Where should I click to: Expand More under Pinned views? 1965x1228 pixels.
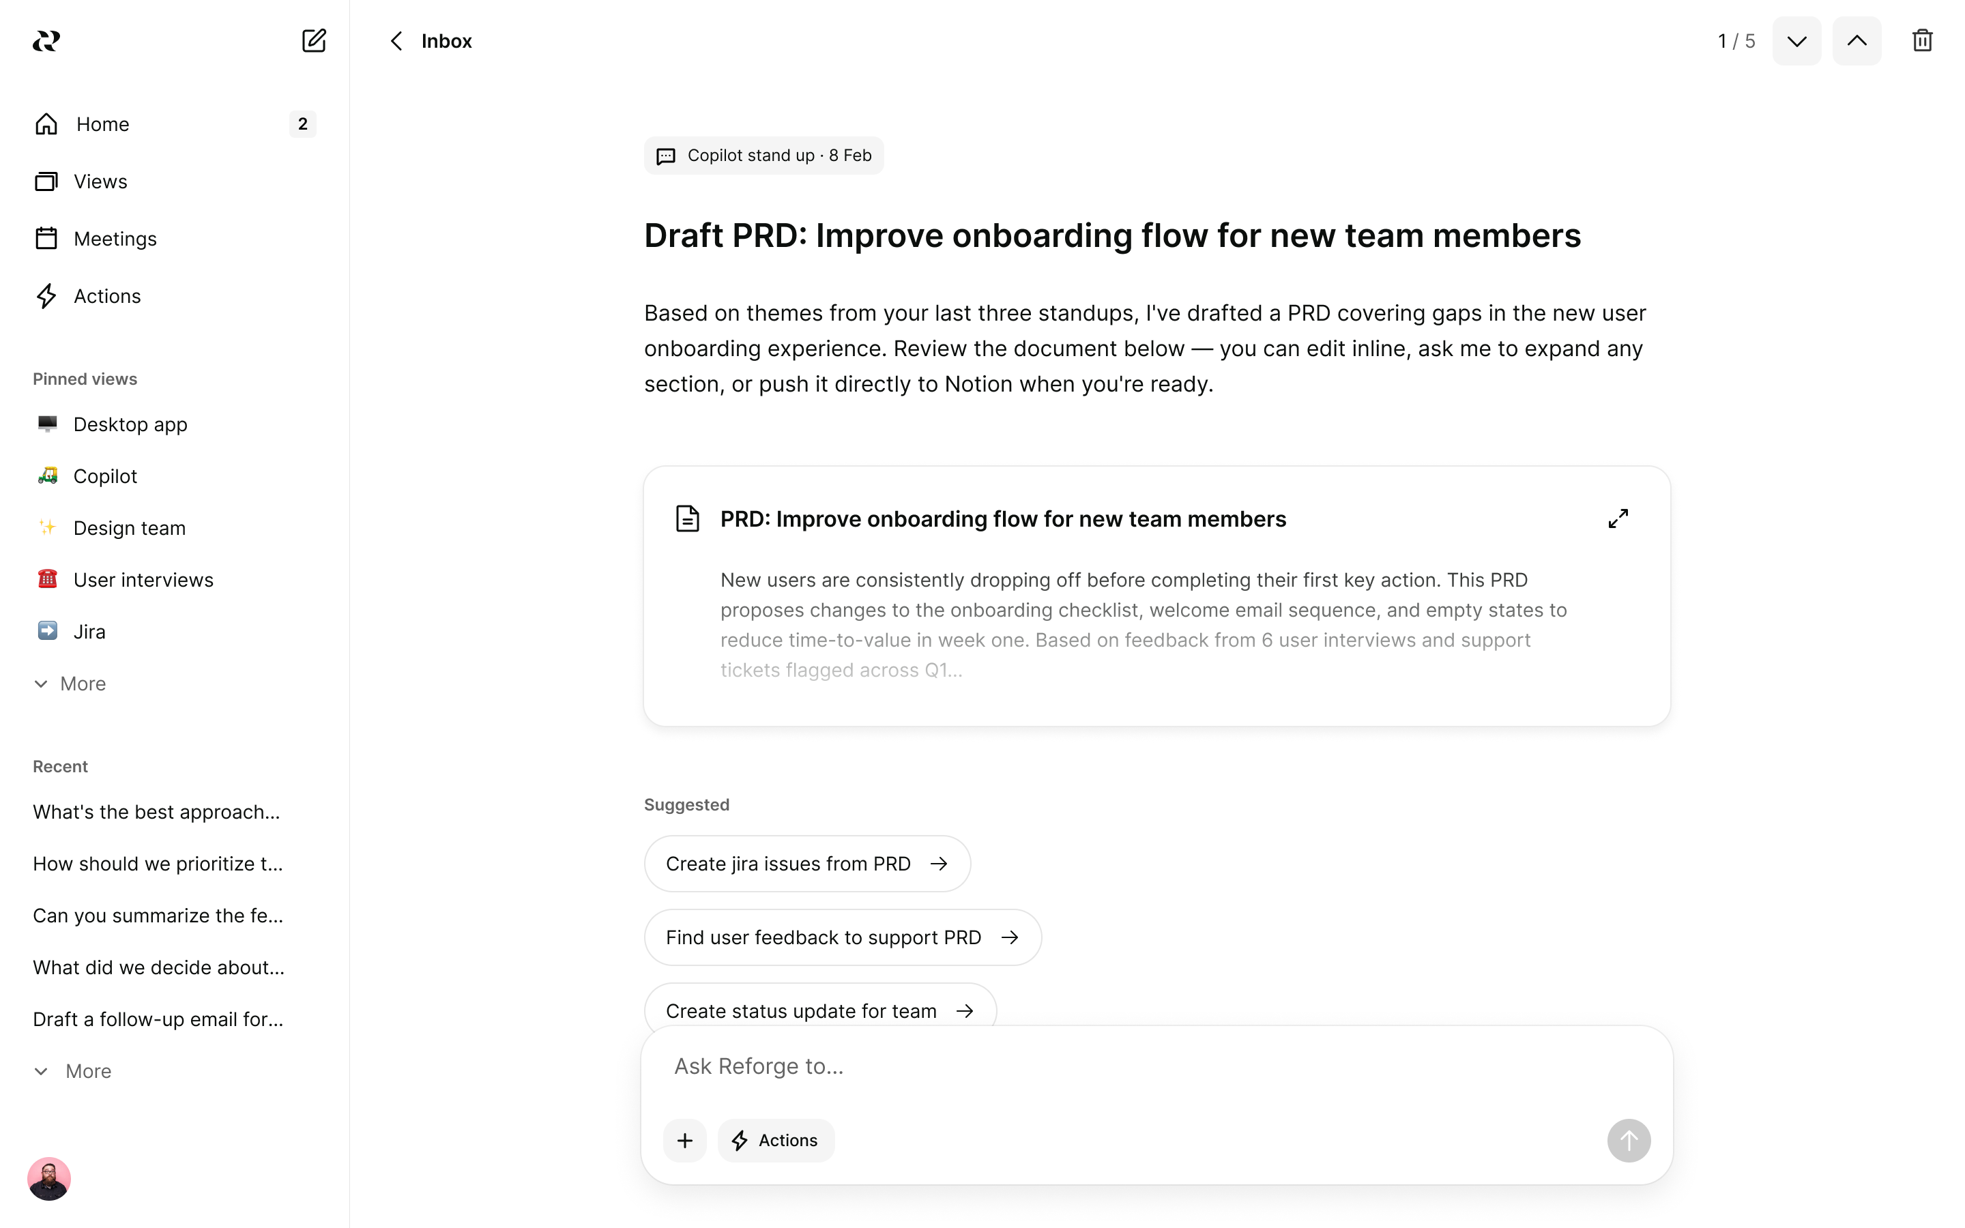71,684
